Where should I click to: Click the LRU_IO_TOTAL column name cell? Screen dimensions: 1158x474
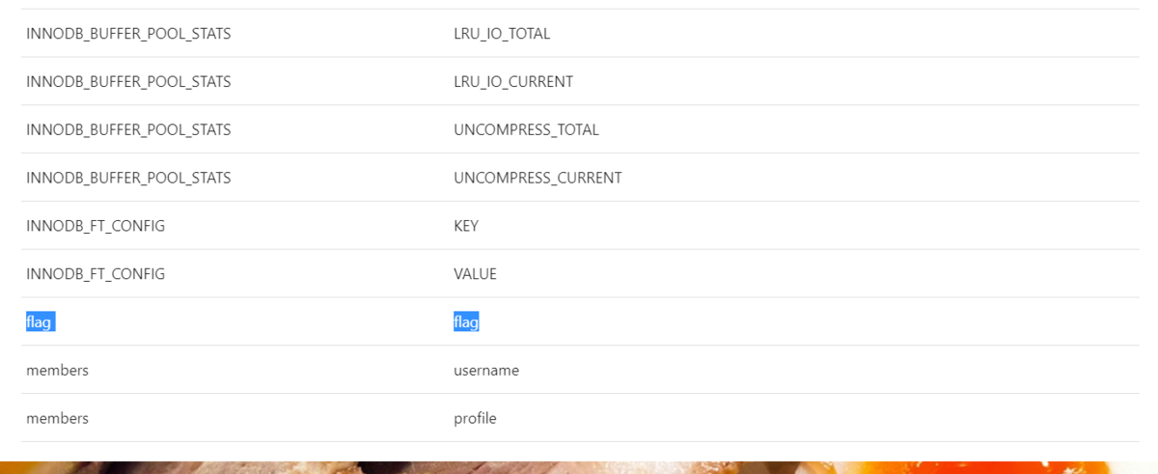502,34
